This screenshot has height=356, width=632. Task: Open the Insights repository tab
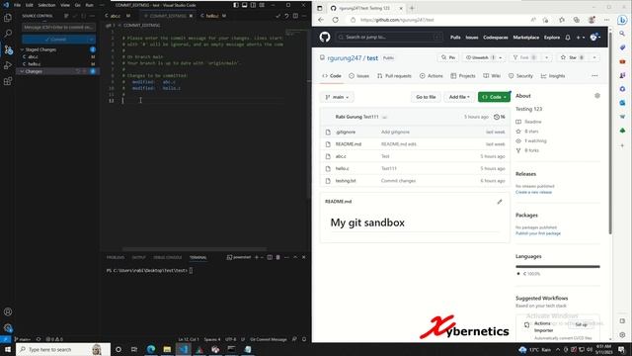point(553,76)
